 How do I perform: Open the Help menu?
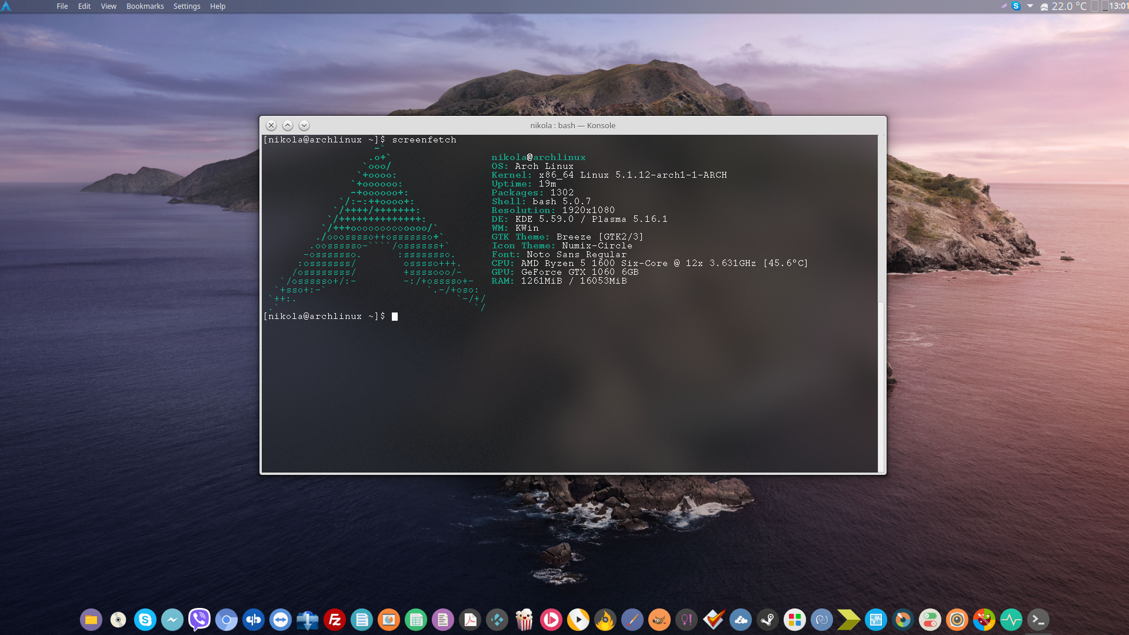218,6
